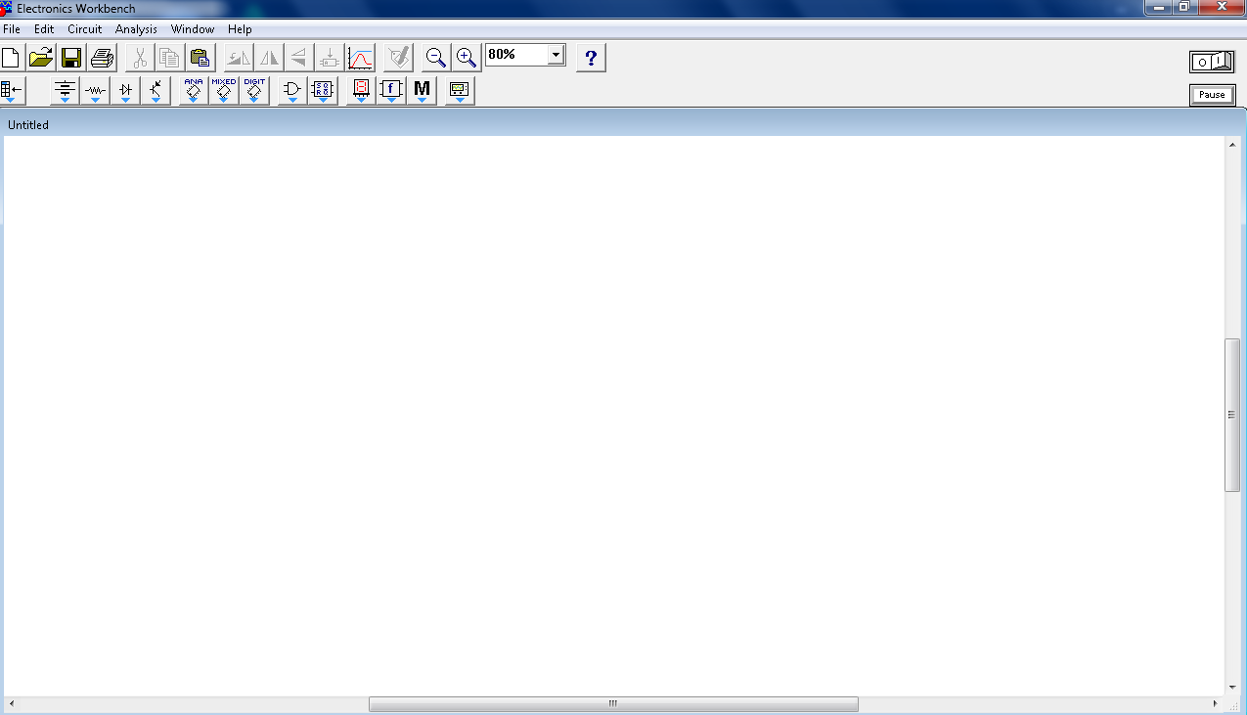Open the Help menu

[240, 29]
